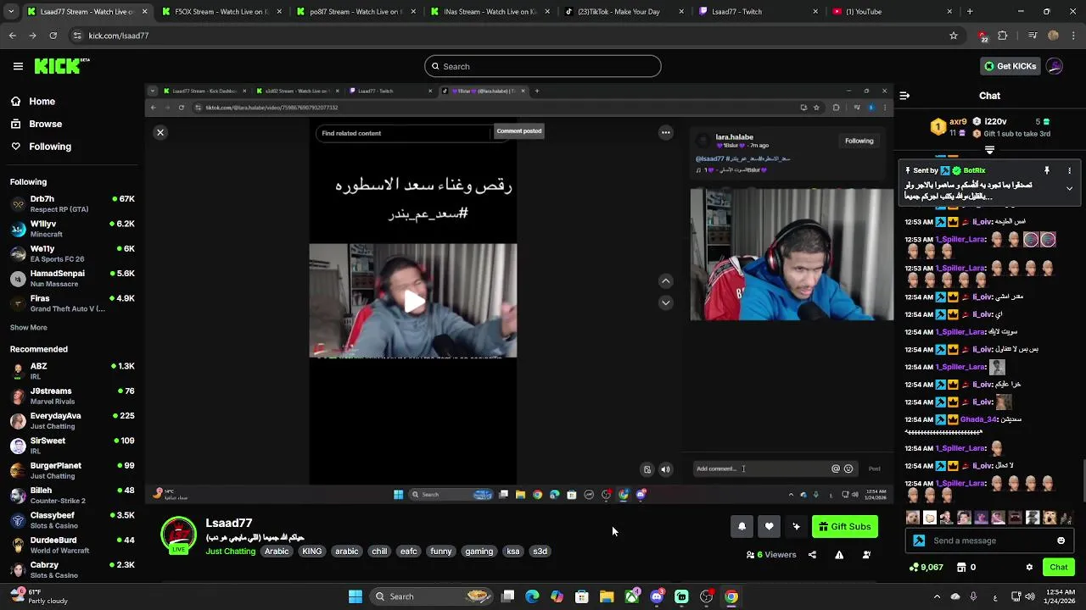This screenshot has height=610, width=1086.
Task: Open Chrome from the taskbar
Action: tap(731, 596)
